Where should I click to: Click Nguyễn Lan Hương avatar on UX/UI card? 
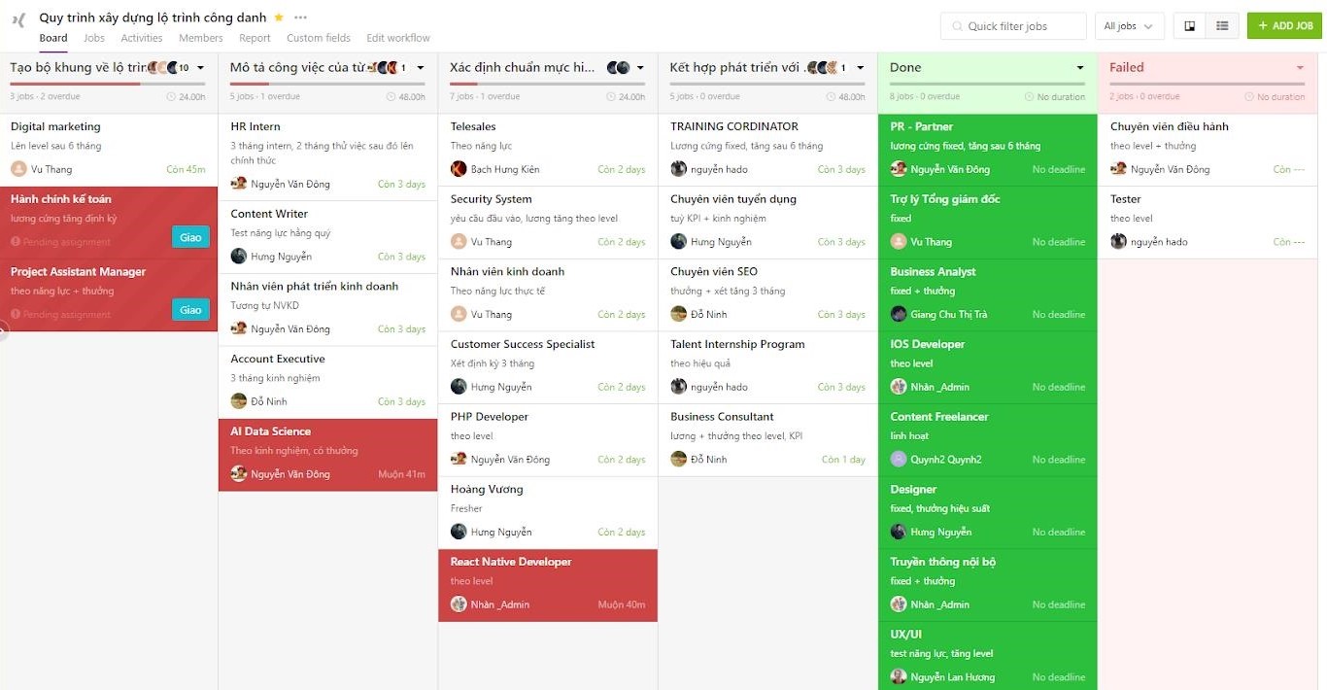pos(899,677)
